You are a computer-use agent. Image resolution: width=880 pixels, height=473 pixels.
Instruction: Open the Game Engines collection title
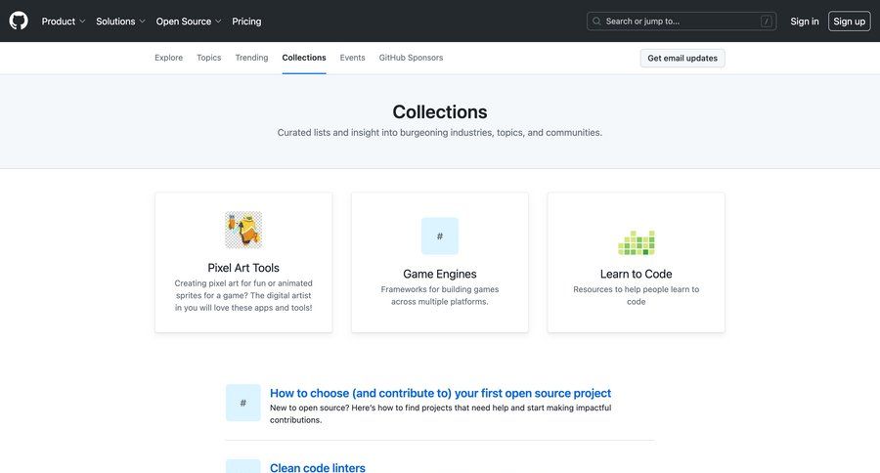coord(440,274)
